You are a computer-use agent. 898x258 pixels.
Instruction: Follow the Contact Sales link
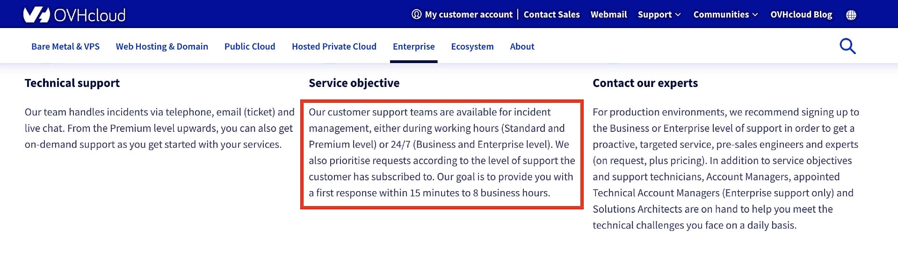[x=551, y=14]
